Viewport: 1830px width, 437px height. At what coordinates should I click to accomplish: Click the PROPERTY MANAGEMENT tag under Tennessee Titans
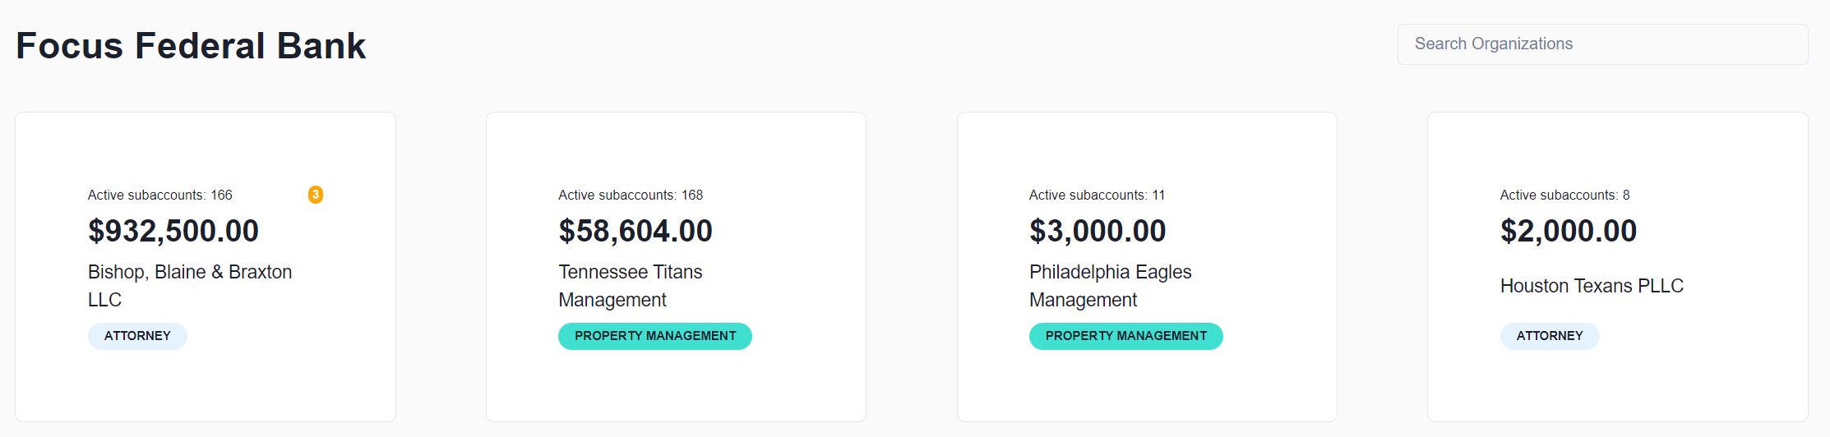655,336
